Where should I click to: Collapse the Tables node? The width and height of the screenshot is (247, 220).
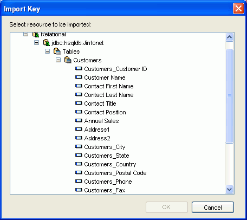point(47,51)
